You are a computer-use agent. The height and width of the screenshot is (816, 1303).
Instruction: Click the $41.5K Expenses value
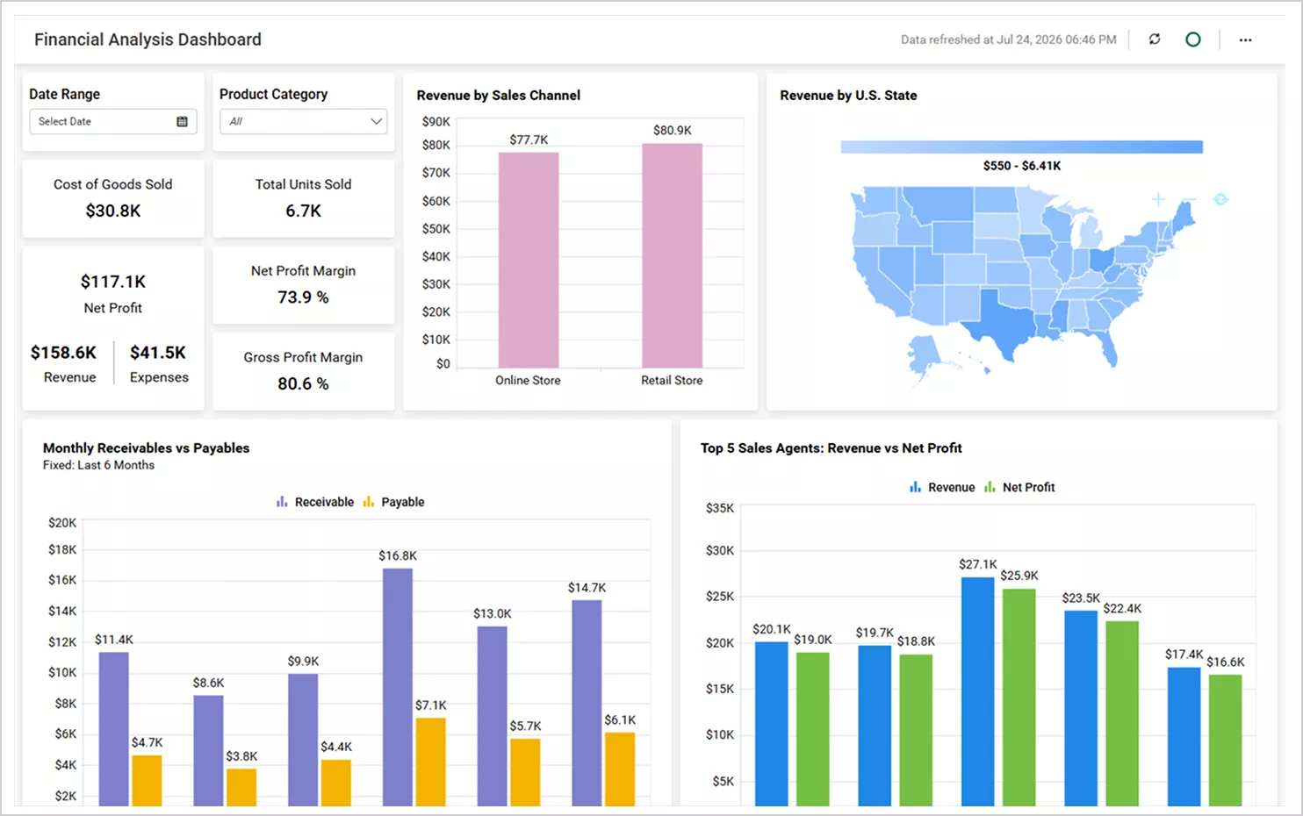coord(158,352)
